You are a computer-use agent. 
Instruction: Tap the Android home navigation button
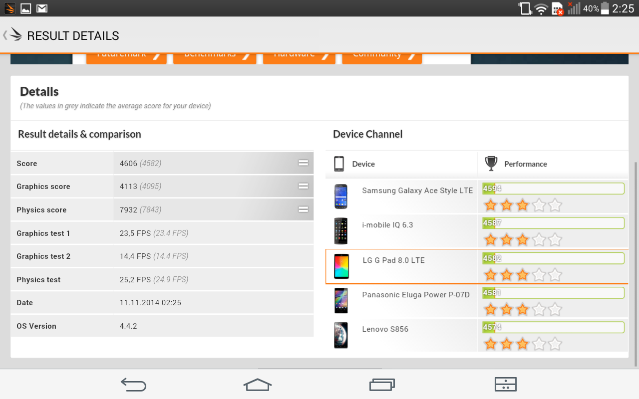[x=258, y=384]
